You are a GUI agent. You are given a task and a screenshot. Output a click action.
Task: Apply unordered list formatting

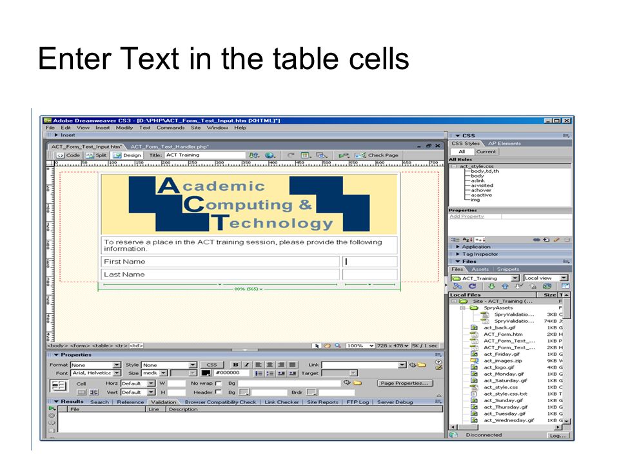258,373
